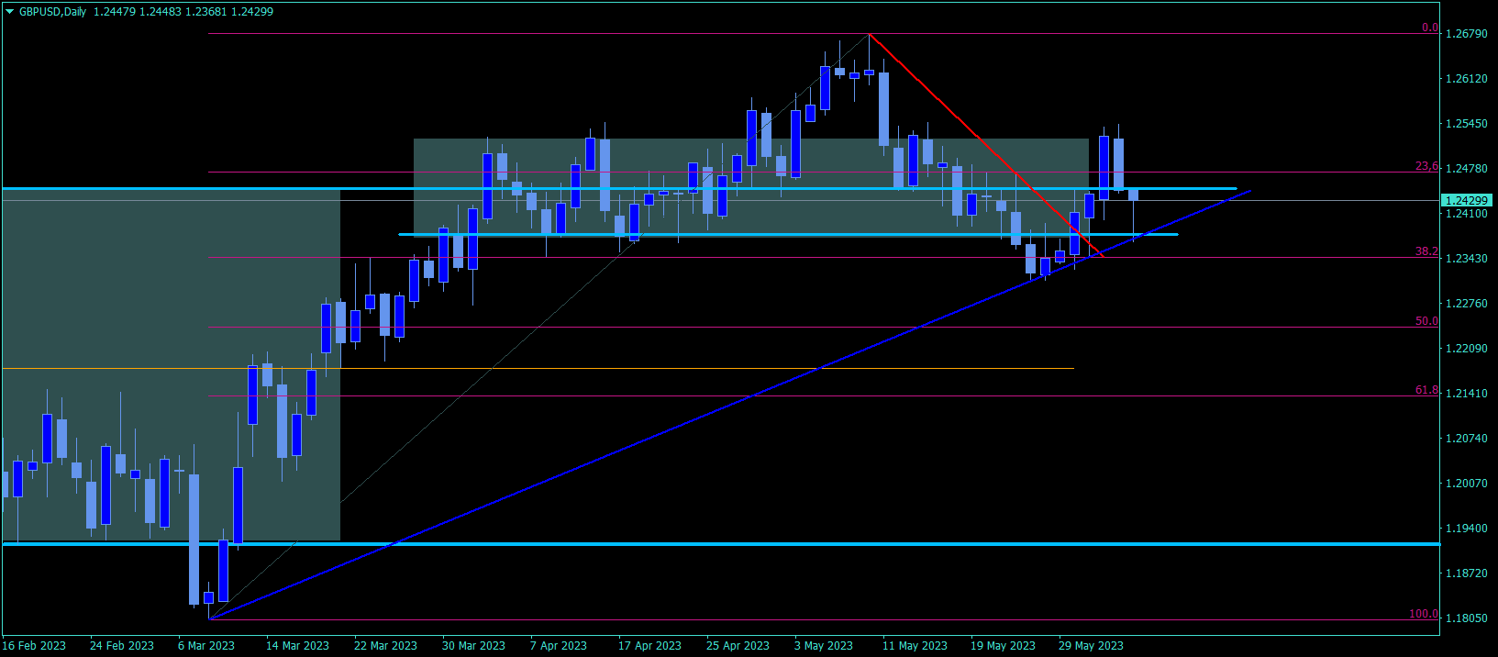Click the 23.6 Fibonacci level label
This screenshot has height=657, width=1498.
(x=1426, y=166)
